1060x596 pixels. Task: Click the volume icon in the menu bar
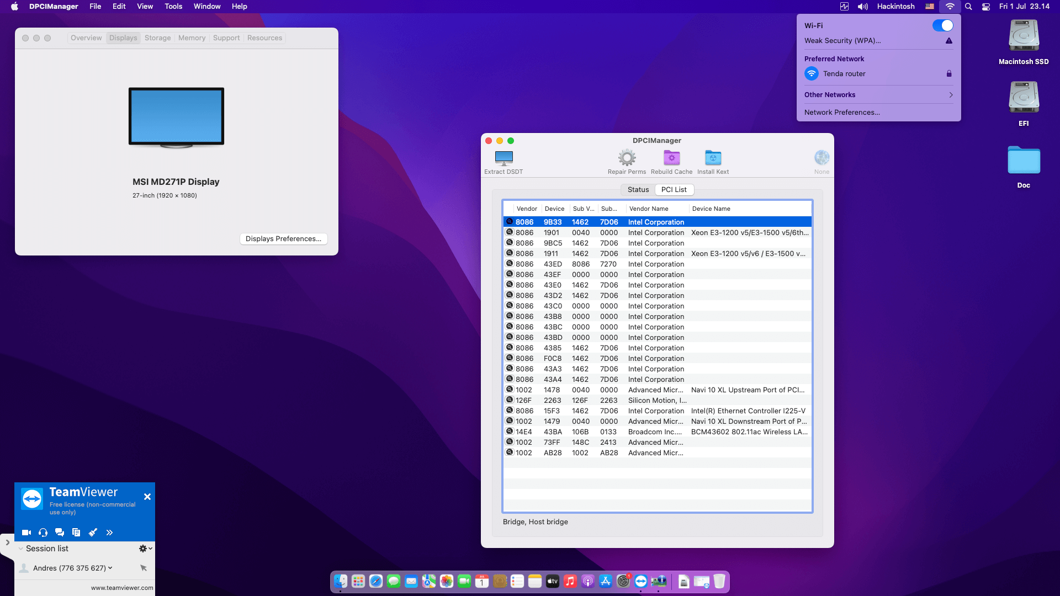pos(863,7)
